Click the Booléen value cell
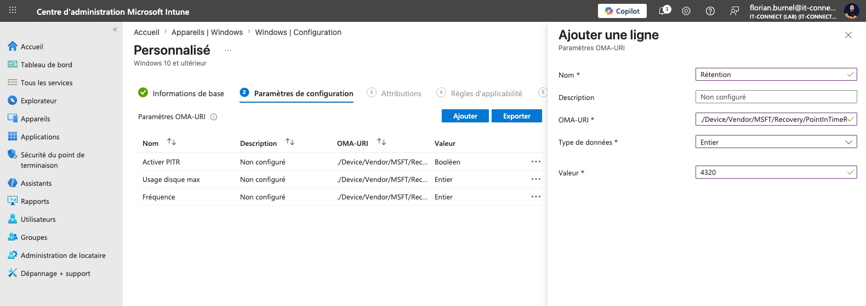This screenshot has height=306, width=866. click(x=447, y=162)
